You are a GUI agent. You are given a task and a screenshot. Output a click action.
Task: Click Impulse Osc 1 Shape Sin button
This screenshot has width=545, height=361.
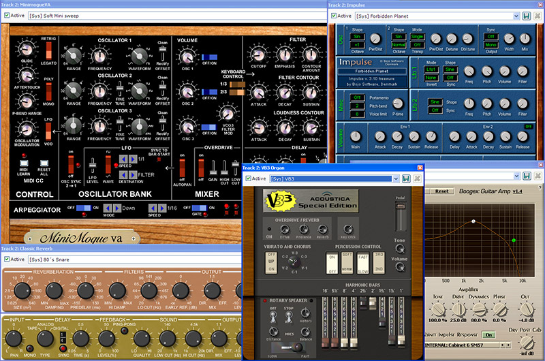[357, 37]
